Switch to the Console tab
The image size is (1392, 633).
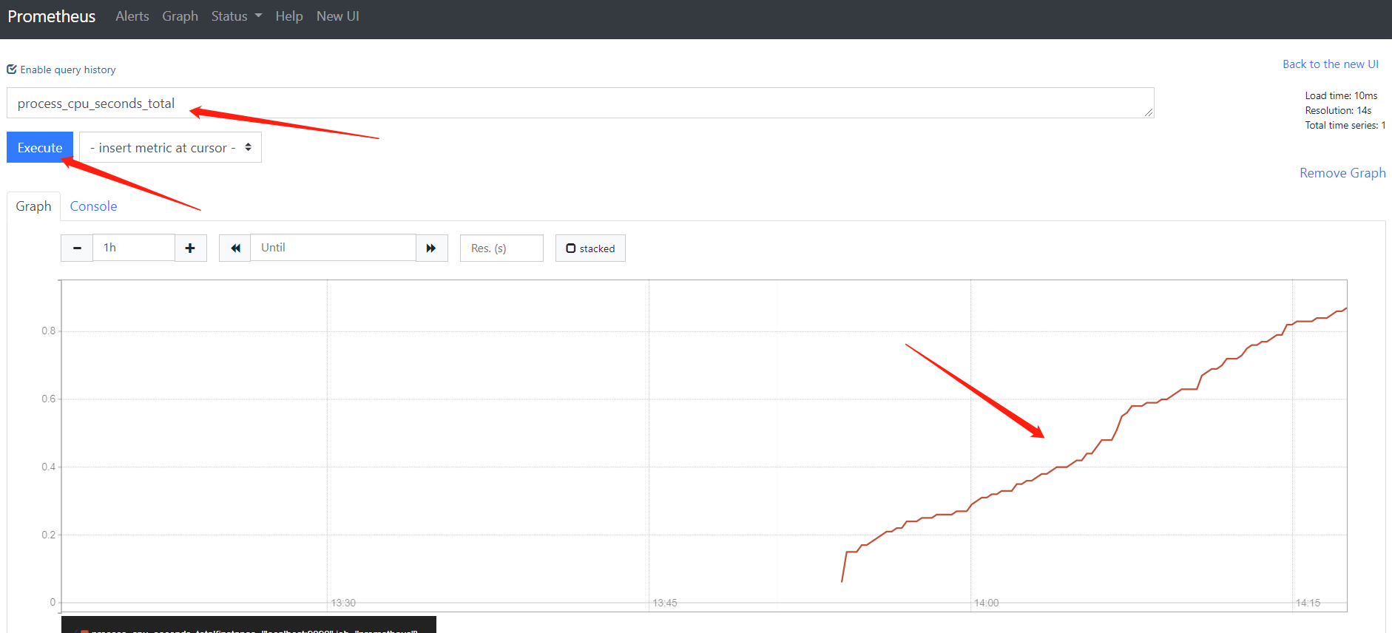[93, 206]
